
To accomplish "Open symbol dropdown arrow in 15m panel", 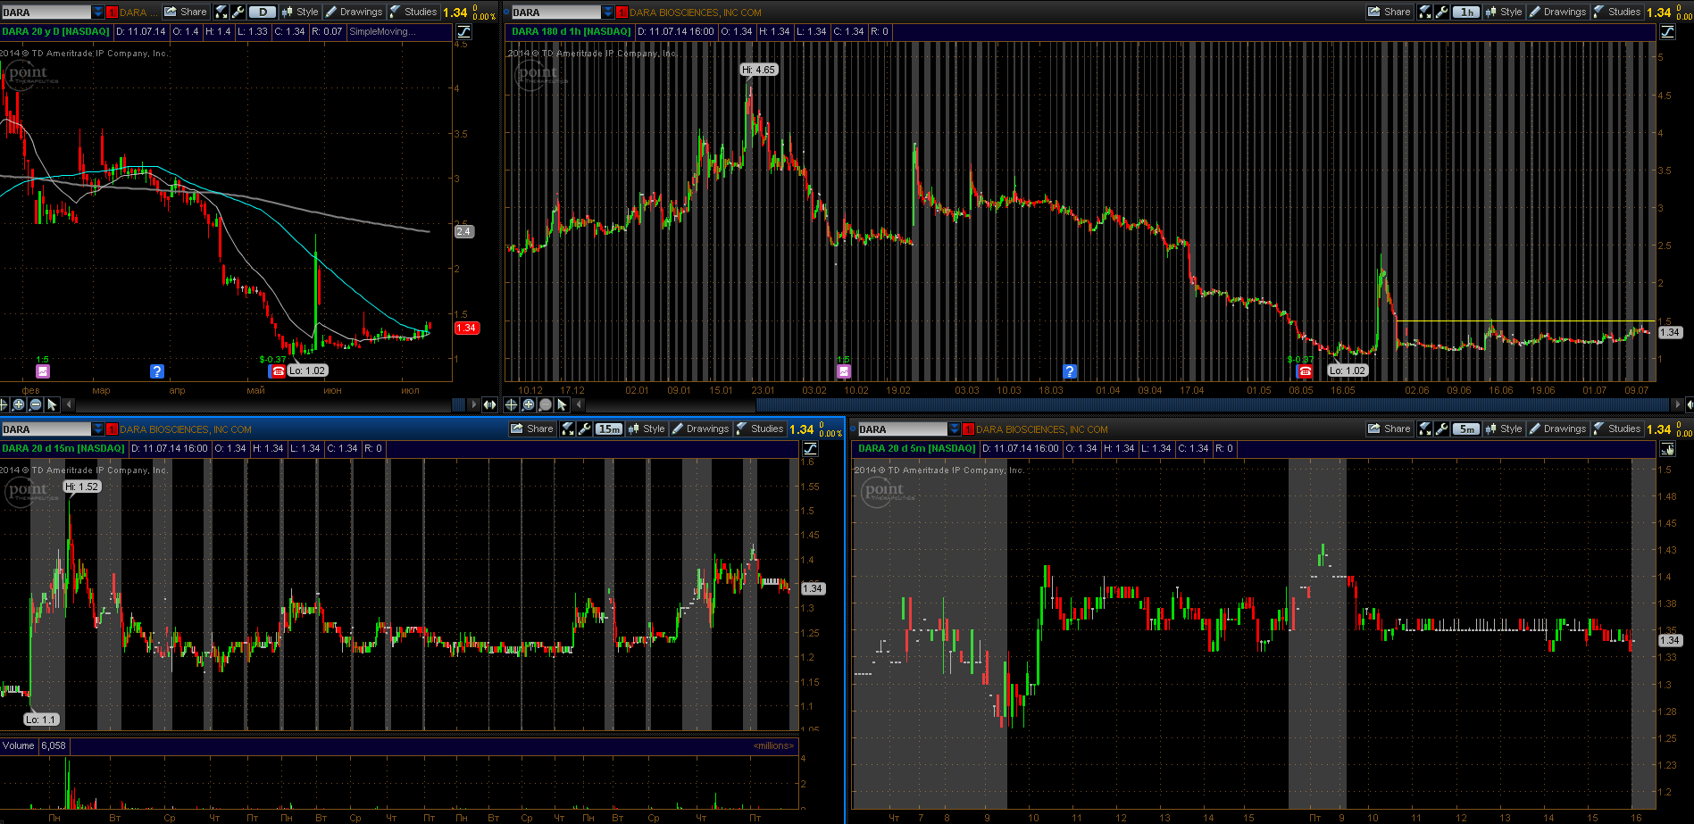I will (97, 429).
